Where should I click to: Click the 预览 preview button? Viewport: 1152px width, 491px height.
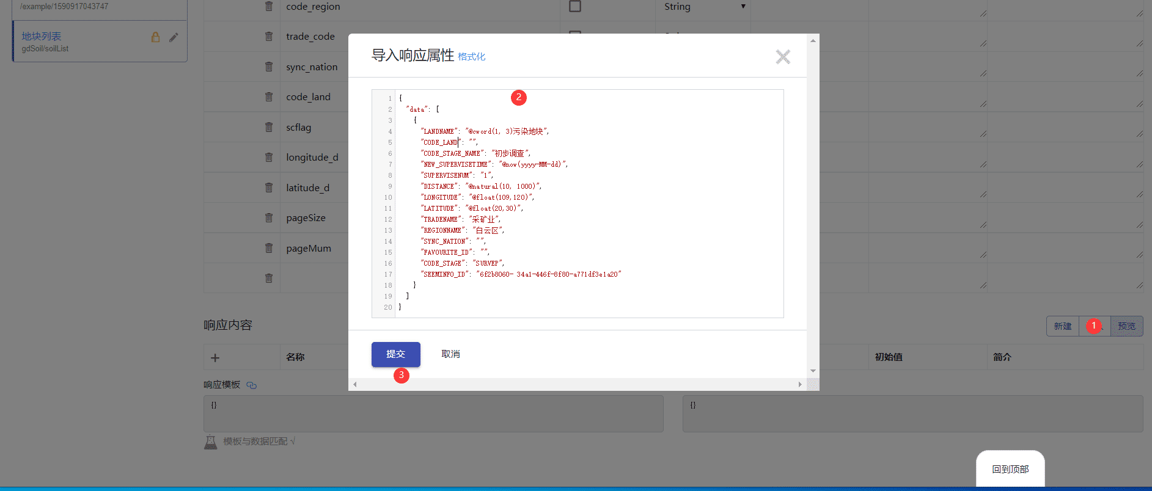click(x=1126, y=326)
